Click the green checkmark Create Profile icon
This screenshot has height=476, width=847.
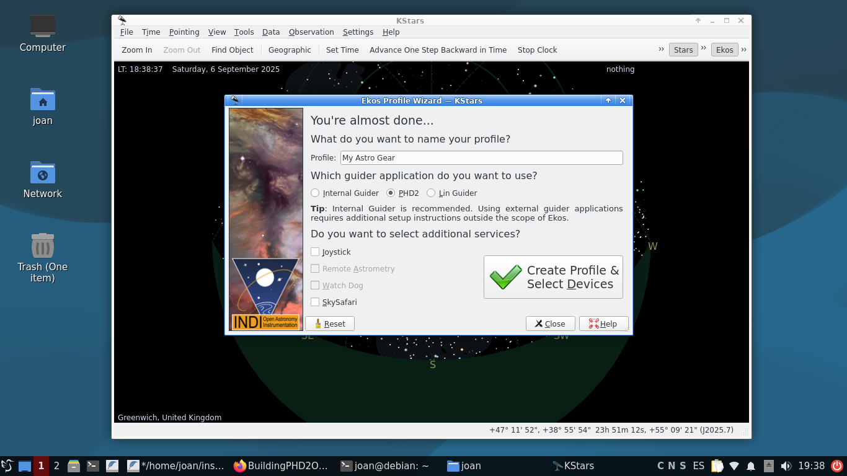(506, 277)
